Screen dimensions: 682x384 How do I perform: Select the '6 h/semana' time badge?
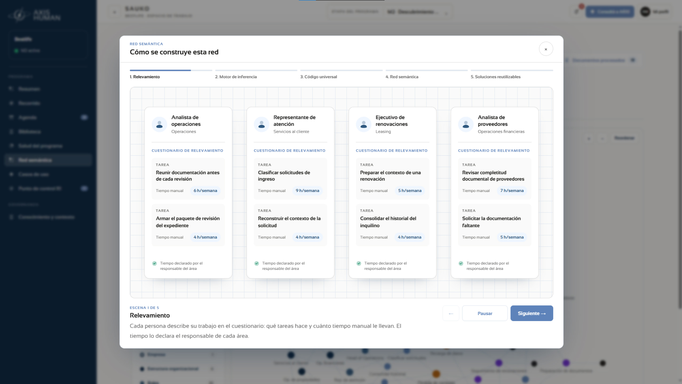pos(205,191)
